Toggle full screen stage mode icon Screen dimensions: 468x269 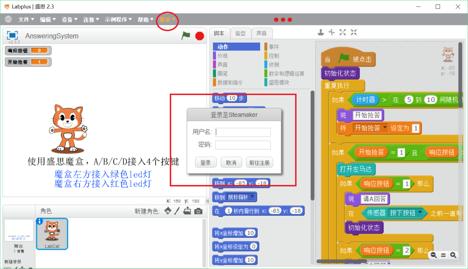(x=12, y=35)
